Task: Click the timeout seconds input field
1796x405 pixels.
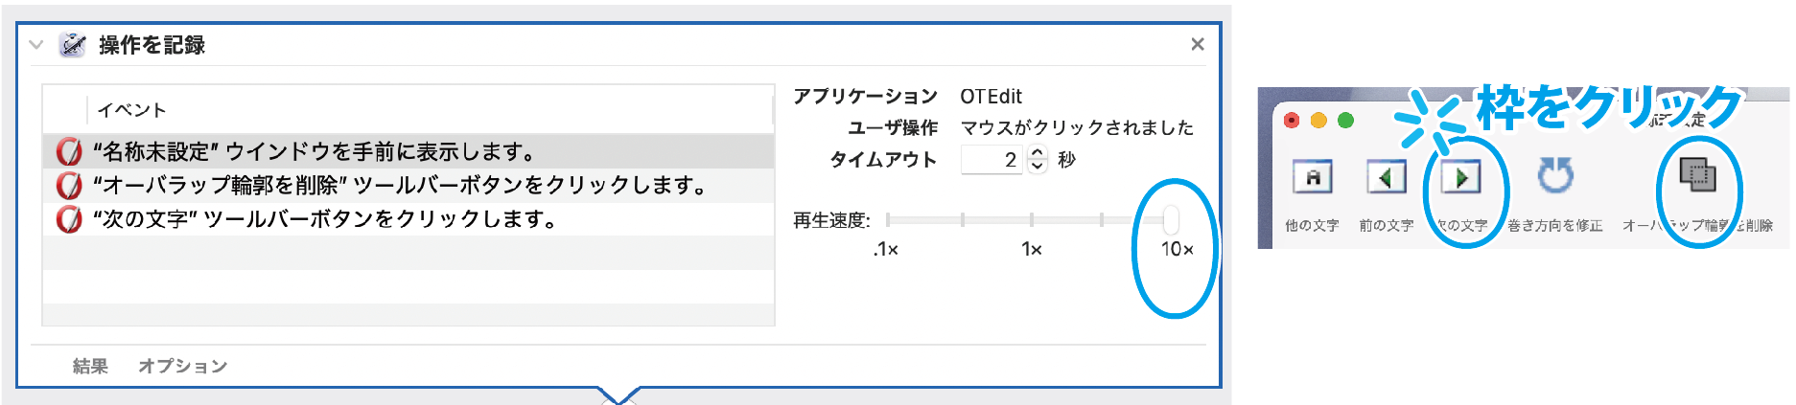Action: [x=992, y=159]
